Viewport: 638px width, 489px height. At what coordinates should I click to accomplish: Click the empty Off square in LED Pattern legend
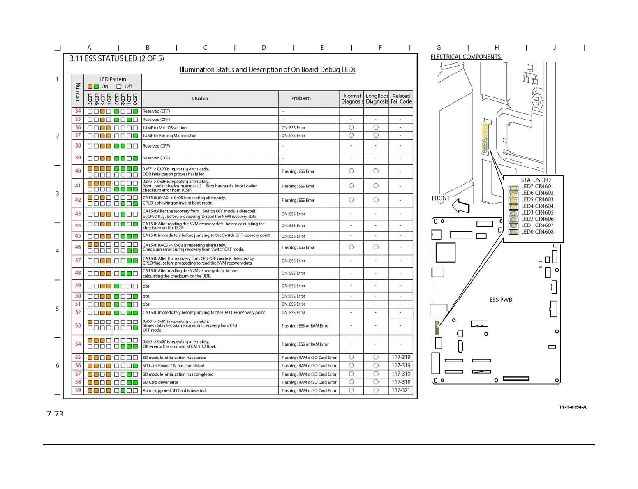click(119, 87)
